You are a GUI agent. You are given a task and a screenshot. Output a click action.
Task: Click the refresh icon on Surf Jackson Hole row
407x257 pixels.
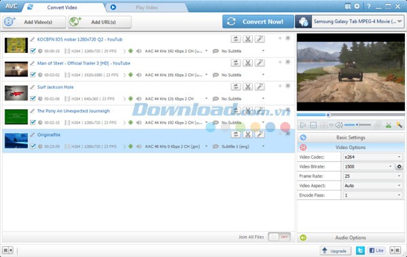[235, 87]
